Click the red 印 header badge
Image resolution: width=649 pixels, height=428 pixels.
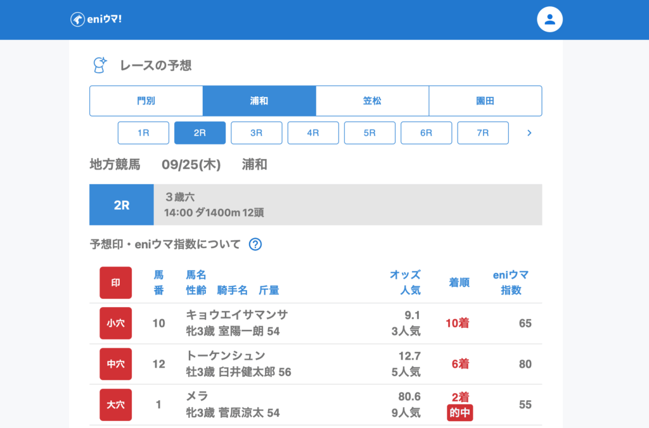[115, 282]
